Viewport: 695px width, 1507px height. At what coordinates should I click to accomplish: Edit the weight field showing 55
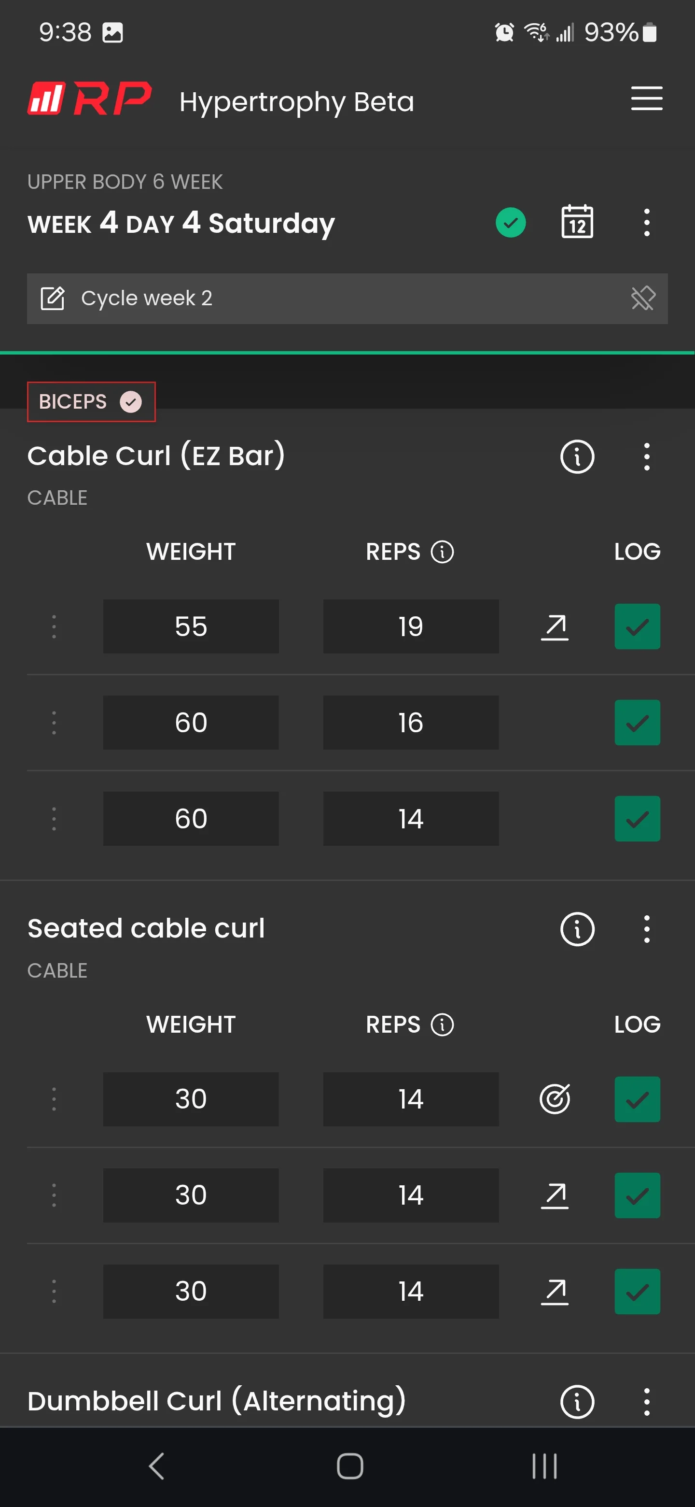(191, 626)
